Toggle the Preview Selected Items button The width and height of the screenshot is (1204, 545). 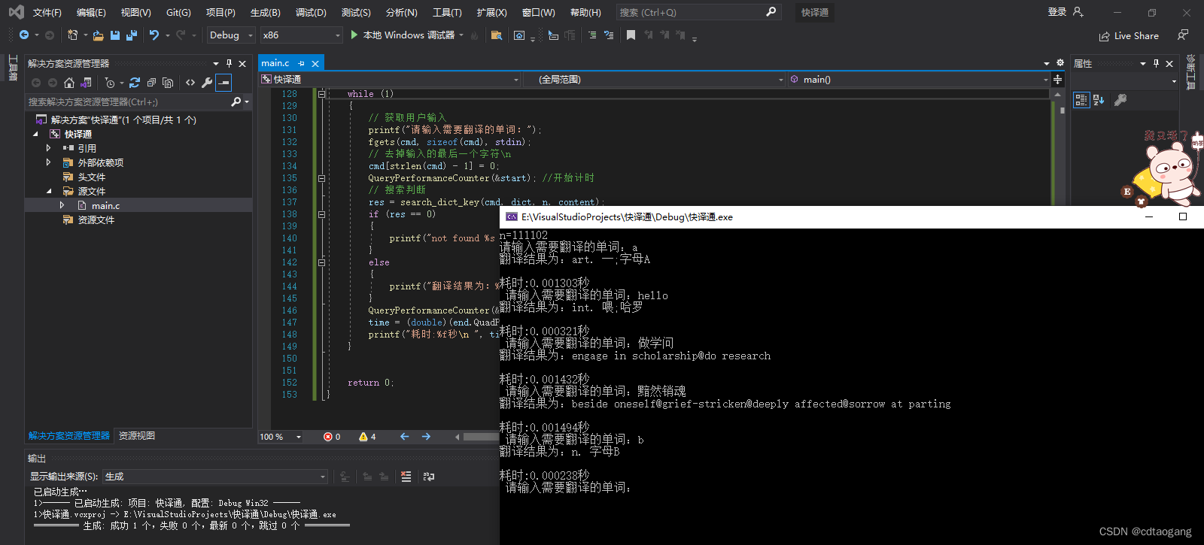coord(223,83)
